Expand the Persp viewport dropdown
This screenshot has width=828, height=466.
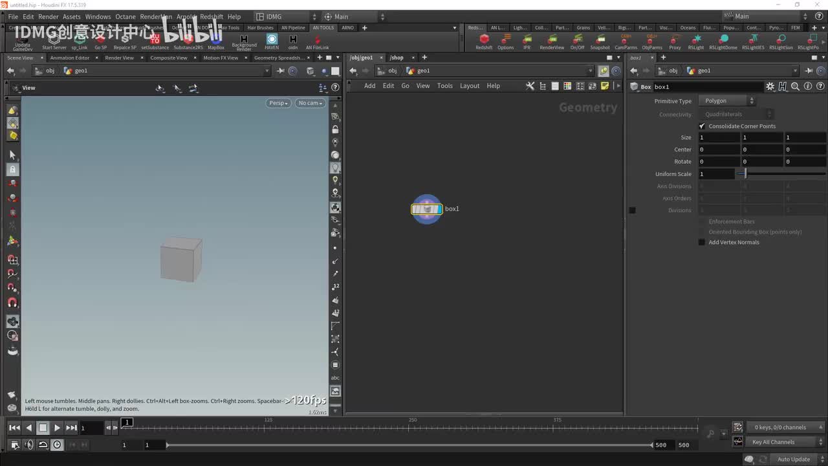pos(278,103)
